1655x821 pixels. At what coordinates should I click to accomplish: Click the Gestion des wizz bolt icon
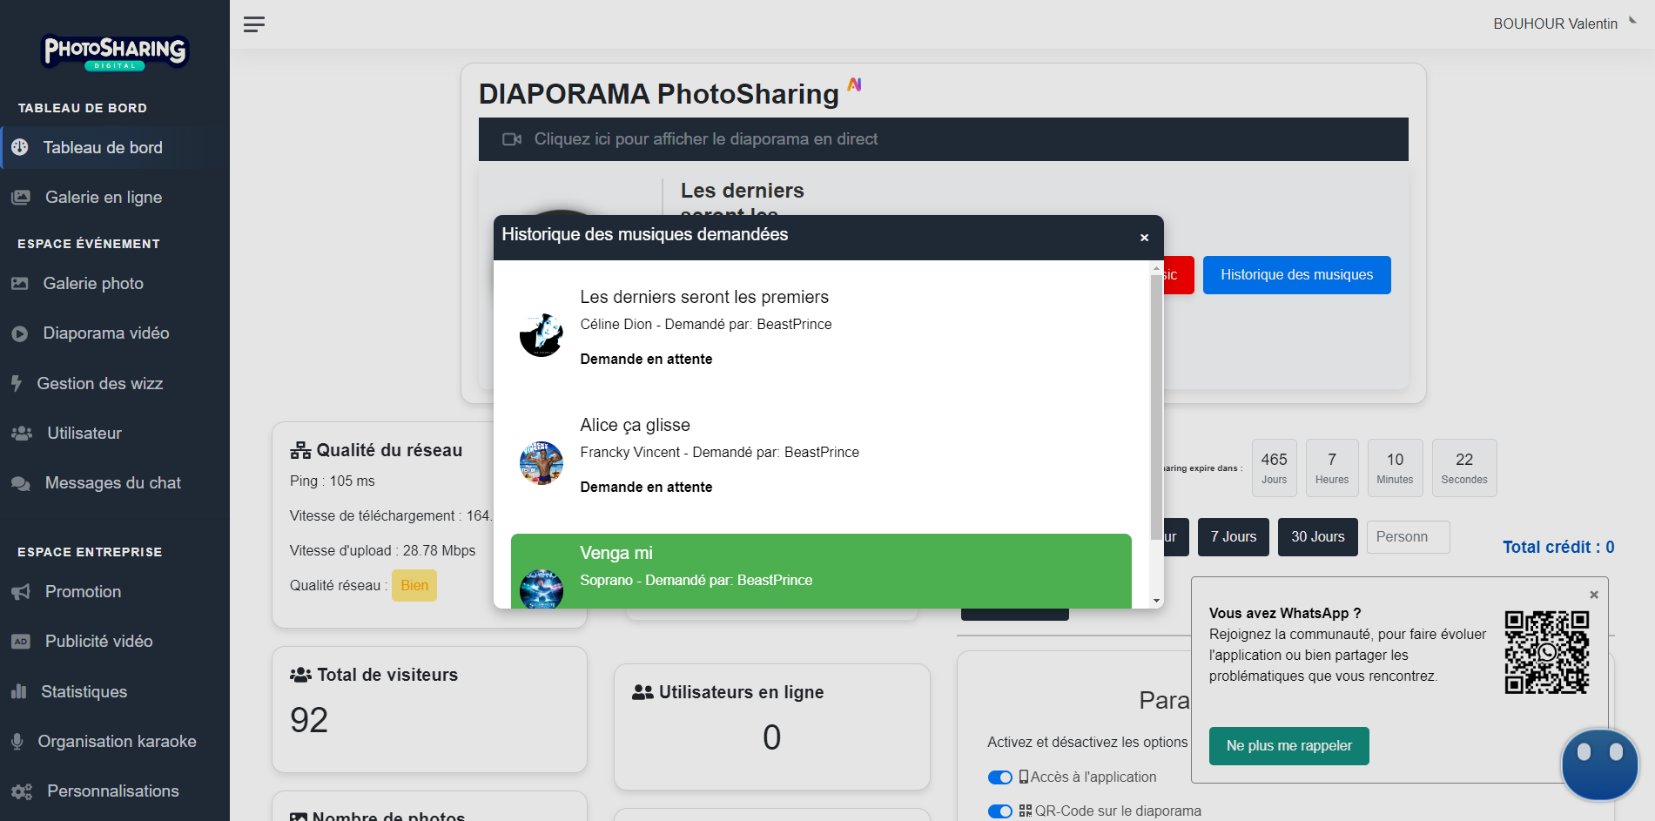17,383
